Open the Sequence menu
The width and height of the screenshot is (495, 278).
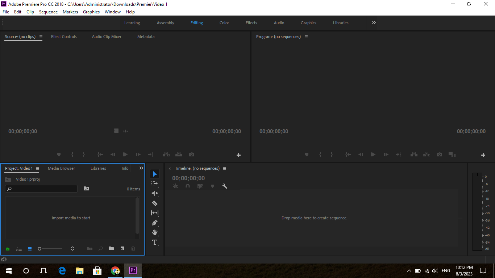[x=48, y=12]
